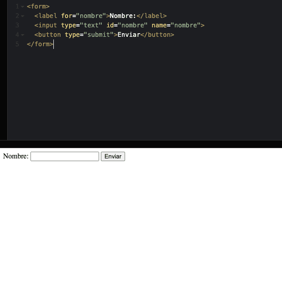This screenshot has width=282, height=285.
Task: Click the Enviar submit button in preview
Action: pos(113,156)
